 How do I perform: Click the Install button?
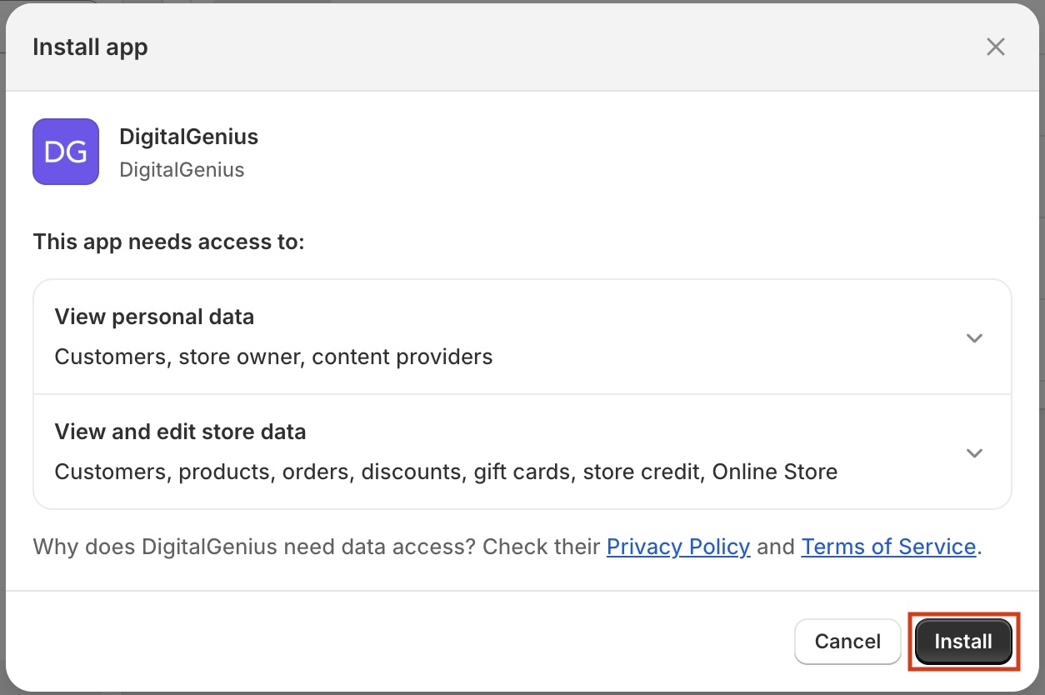[x=963, y=642]
